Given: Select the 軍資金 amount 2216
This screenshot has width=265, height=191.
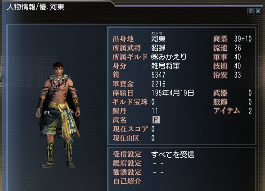Looking at the screenshot, I should click(158, 84).
